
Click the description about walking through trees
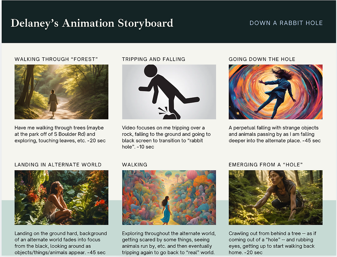[x=59, y=134]
